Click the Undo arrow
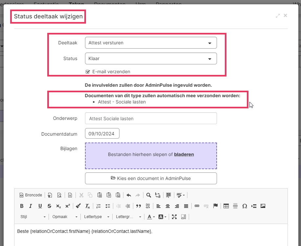This screenshot has width=301, height=246. [x=129, y=195]
